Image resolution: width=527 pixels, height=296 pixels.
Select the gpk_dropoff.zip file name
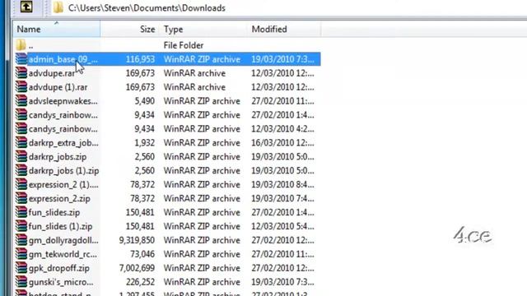59,268
